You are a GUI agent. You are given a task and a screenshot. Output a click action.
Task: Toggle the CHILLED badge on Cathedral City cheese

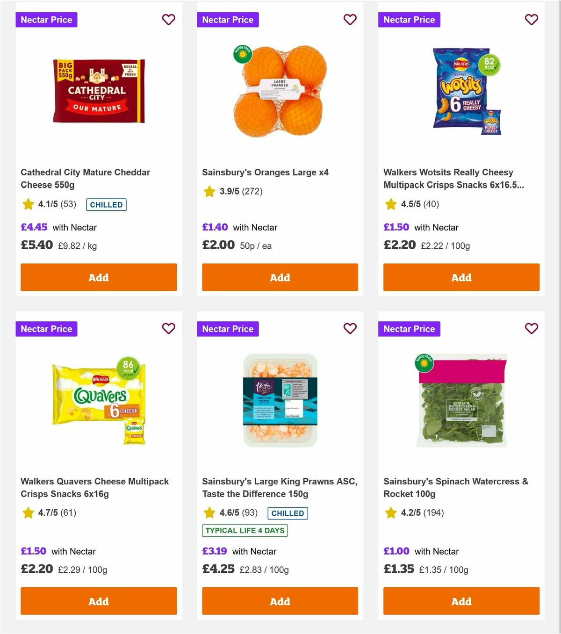point(106,205)
